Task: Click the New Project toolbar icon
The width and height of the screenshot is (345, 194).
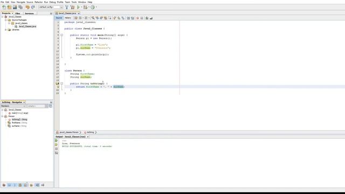Action: click(10, 7)
